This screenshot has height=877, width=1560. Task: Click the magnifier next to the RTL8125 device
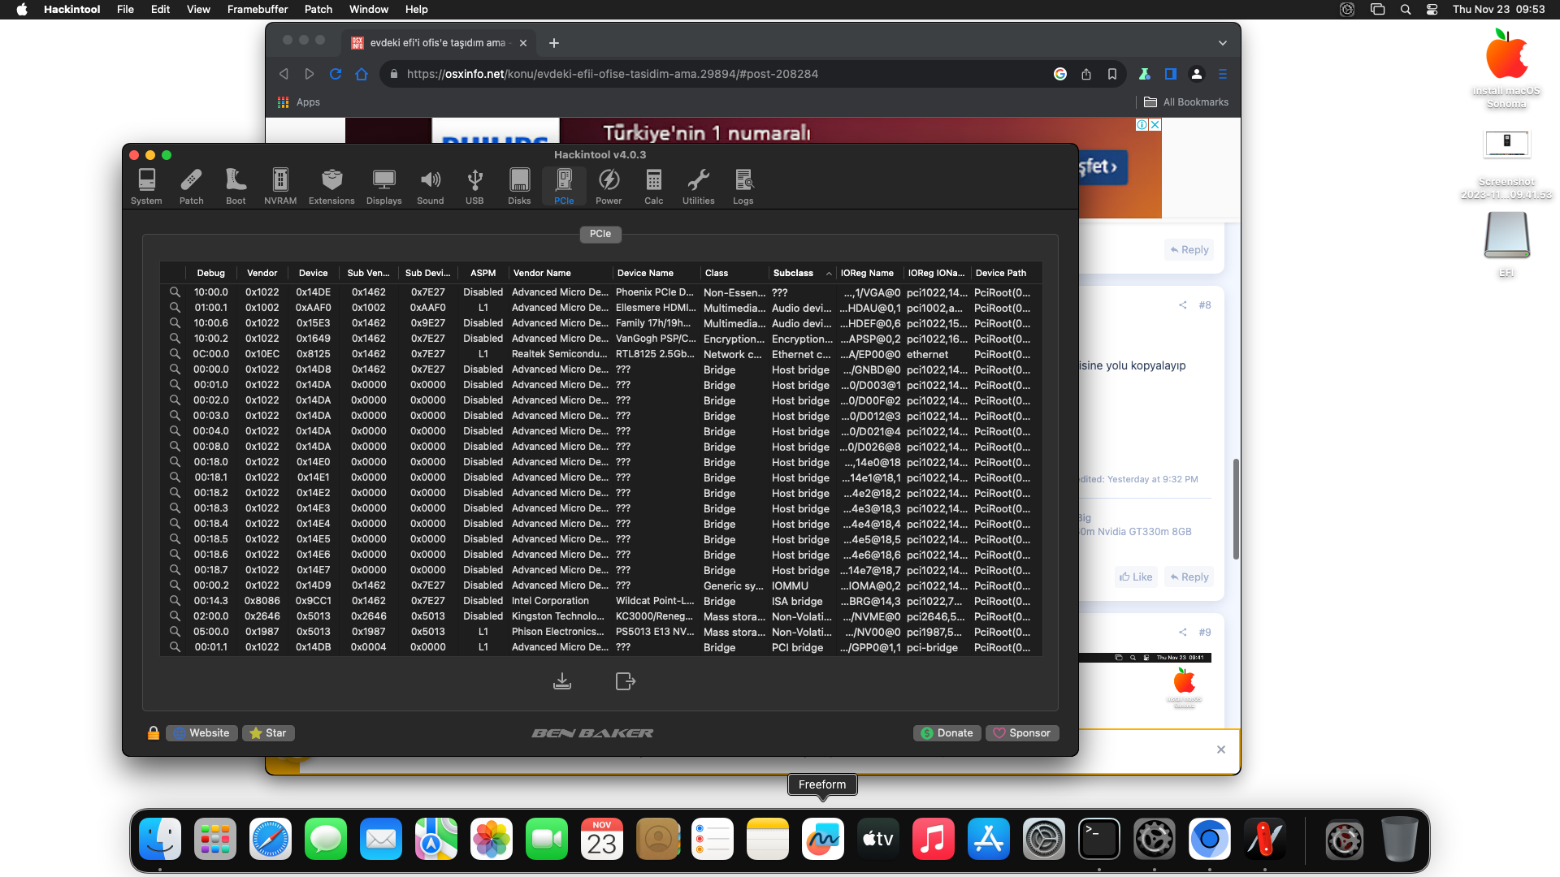pyautogui.click(x=175, y=354)
